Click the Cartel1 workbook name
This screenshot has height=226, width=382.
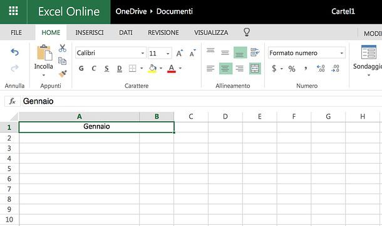[x=343, y=11]
